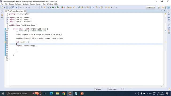Open the File menu
171x96 pixels.
click(x=2, y=4)
